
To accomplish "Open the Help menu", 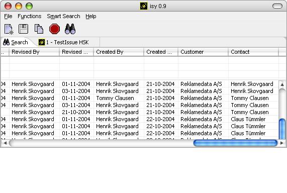I will click(91, 16).
